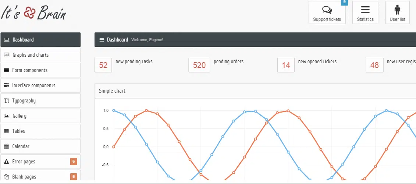Click the 520 pending orders counter
The width and height of the screenshot is (416, 184).
tap(199, 65)
